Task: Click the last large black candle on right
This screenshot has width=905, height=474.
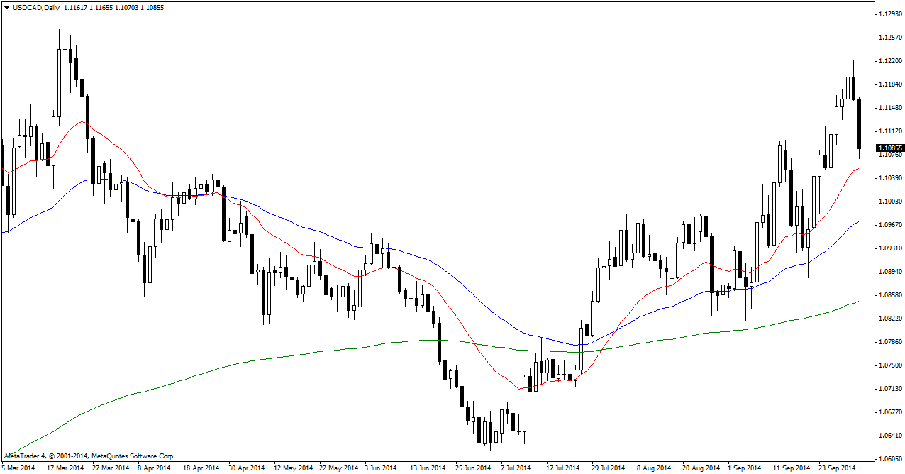Action: (860, 124)
